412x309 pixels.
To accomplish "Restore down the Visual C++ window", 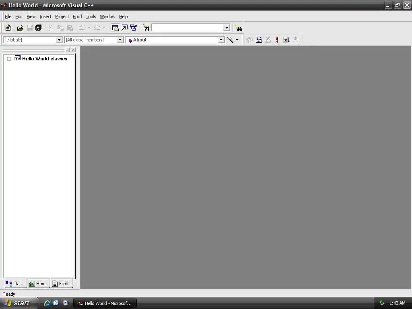I will click(397, 5).
